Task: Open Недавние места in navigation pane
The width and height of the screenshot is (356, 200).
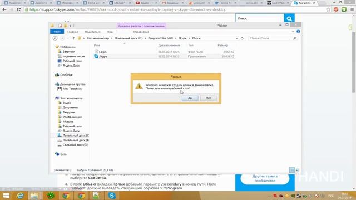Action: [73, 56]
